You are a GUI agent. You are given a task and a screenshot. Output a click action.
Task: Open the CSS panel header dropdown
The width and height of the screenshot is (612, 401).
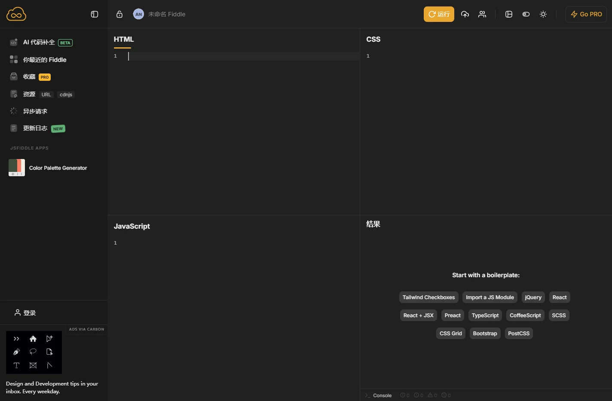[x=373, y=39]
